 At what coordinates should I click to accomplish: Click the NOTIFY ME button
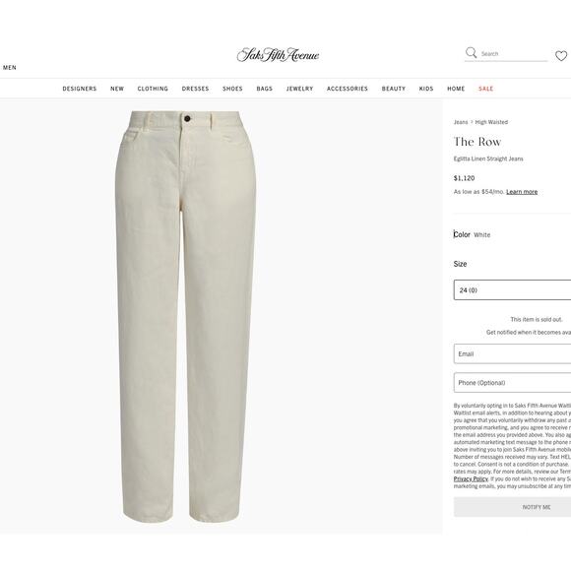(512, 507)
